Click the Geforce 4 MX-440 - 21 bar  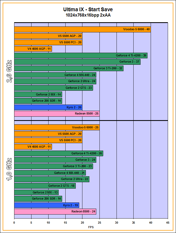click(50, 173)
